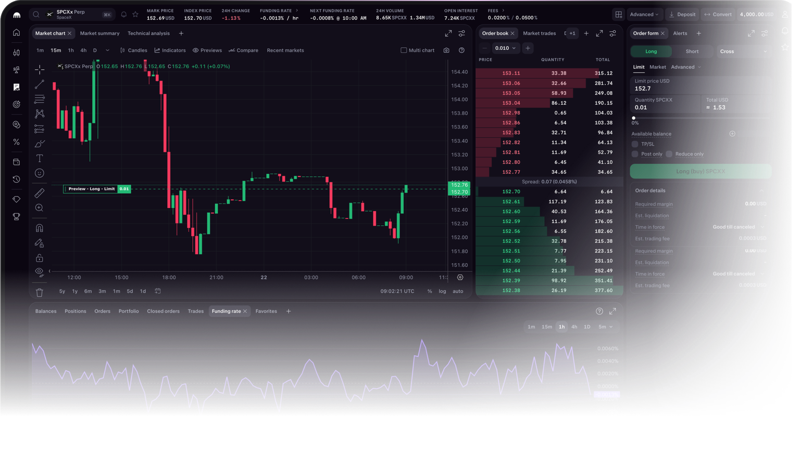This screenshot has height=453, width=800.
Task: Open the 0.010 grouping dropdown
Action: 505,48
